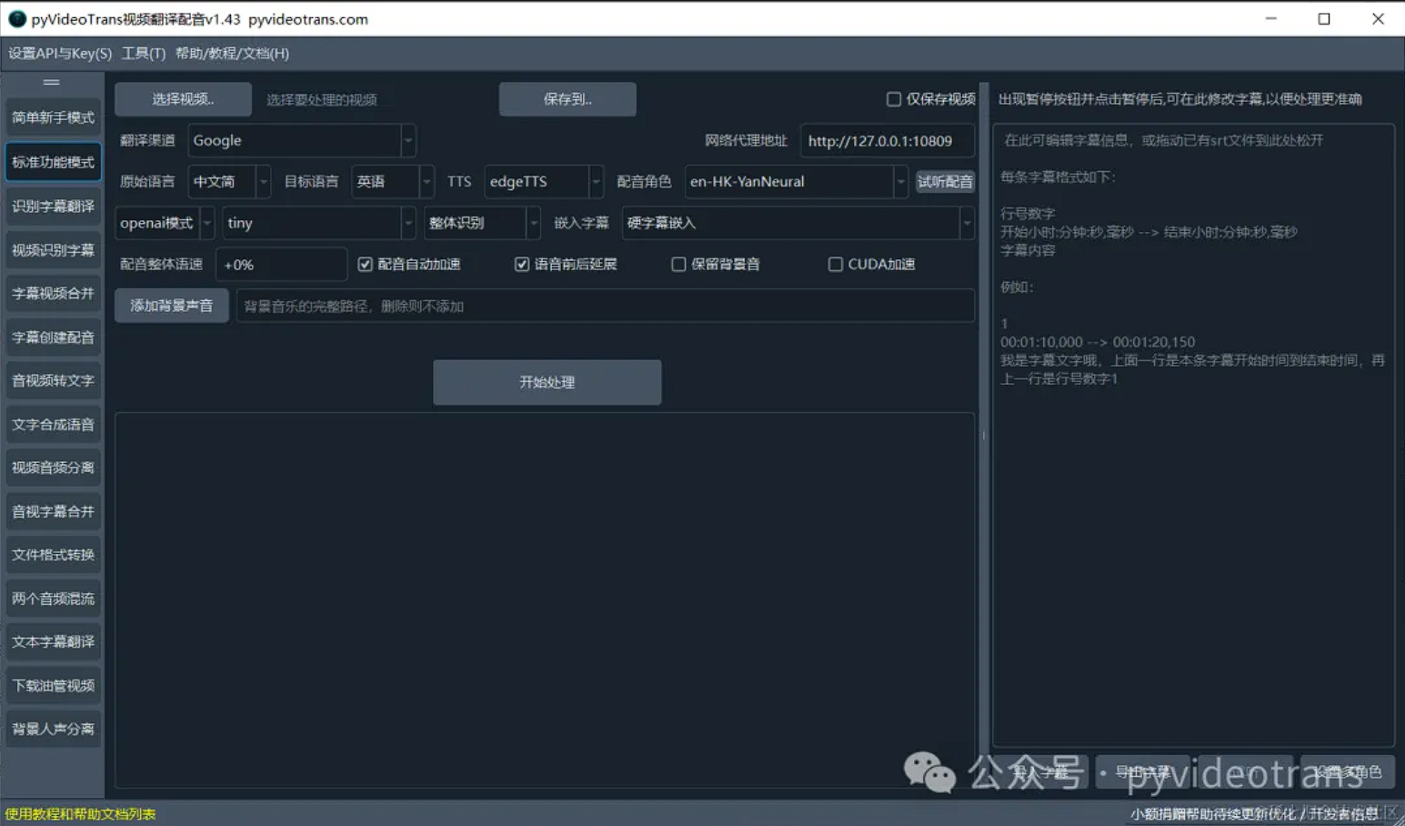Image resolution: width=1405 pixels, height=826 pixels.
Task: Open the 设置API与Key menu
Action: click(x=60, y=54)
